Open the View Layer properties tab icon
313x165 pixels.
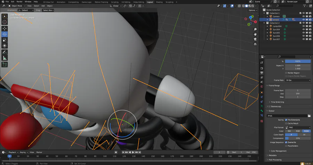click(x=262, y=77)
